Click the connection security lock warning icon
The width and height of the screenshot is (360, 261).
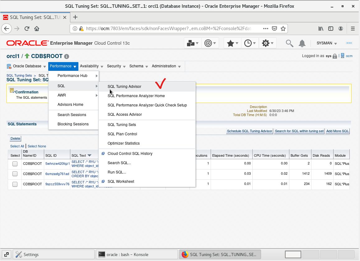[81, 29]
